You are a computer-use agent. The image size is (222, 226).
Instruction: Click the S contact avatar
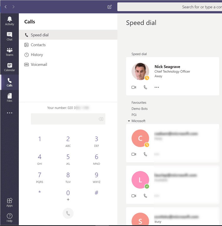pyautogui.click(x=140, y=219)
